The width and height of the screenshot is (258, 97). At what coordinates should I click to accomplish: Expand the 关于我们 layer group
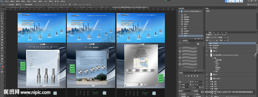(209, 43)
